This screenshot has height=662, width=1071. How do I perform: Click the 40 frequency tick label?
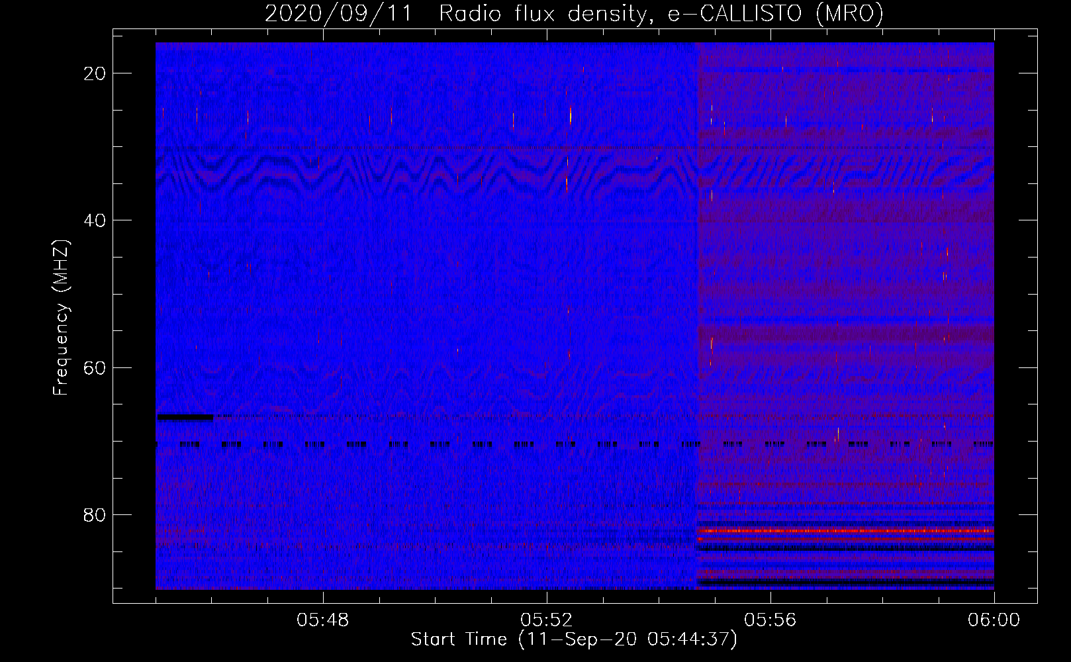[x=95, y=220]
